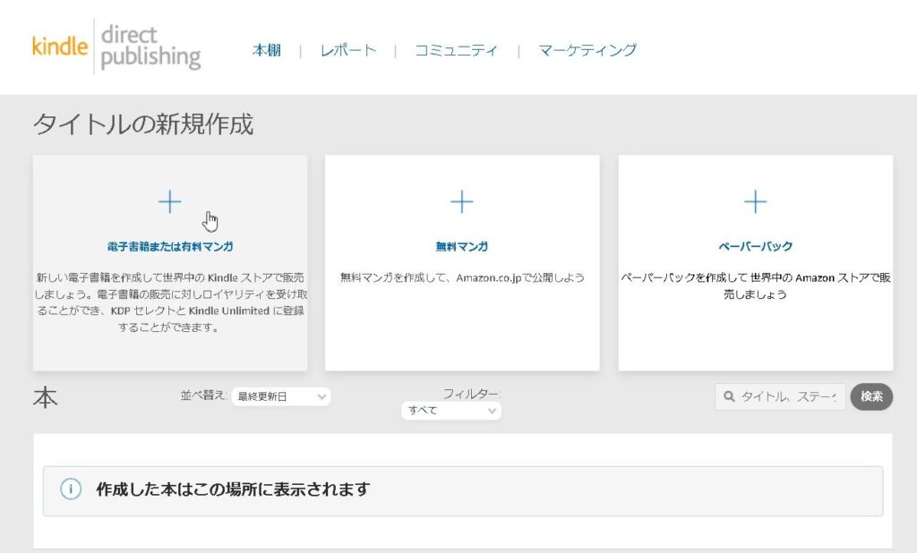Click the Kindle Direct Publishing logo

click(x=116, y=47)
